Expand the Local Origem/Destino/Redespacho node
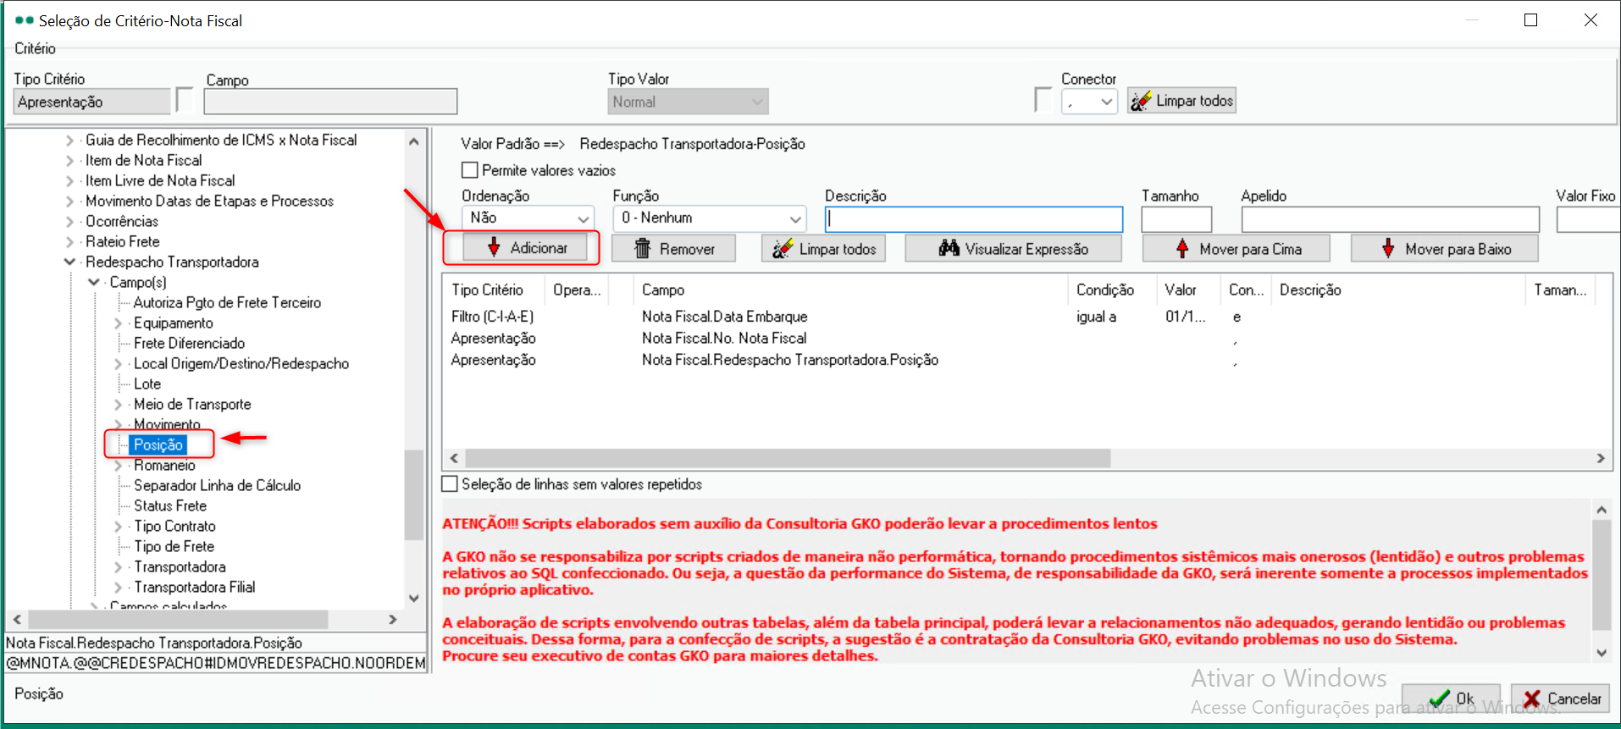 pos(118,363)
